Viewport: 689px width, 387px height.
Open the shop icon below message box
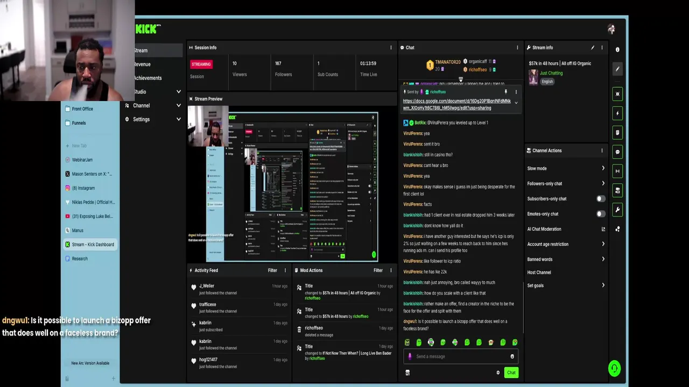(x=407, y=372)
